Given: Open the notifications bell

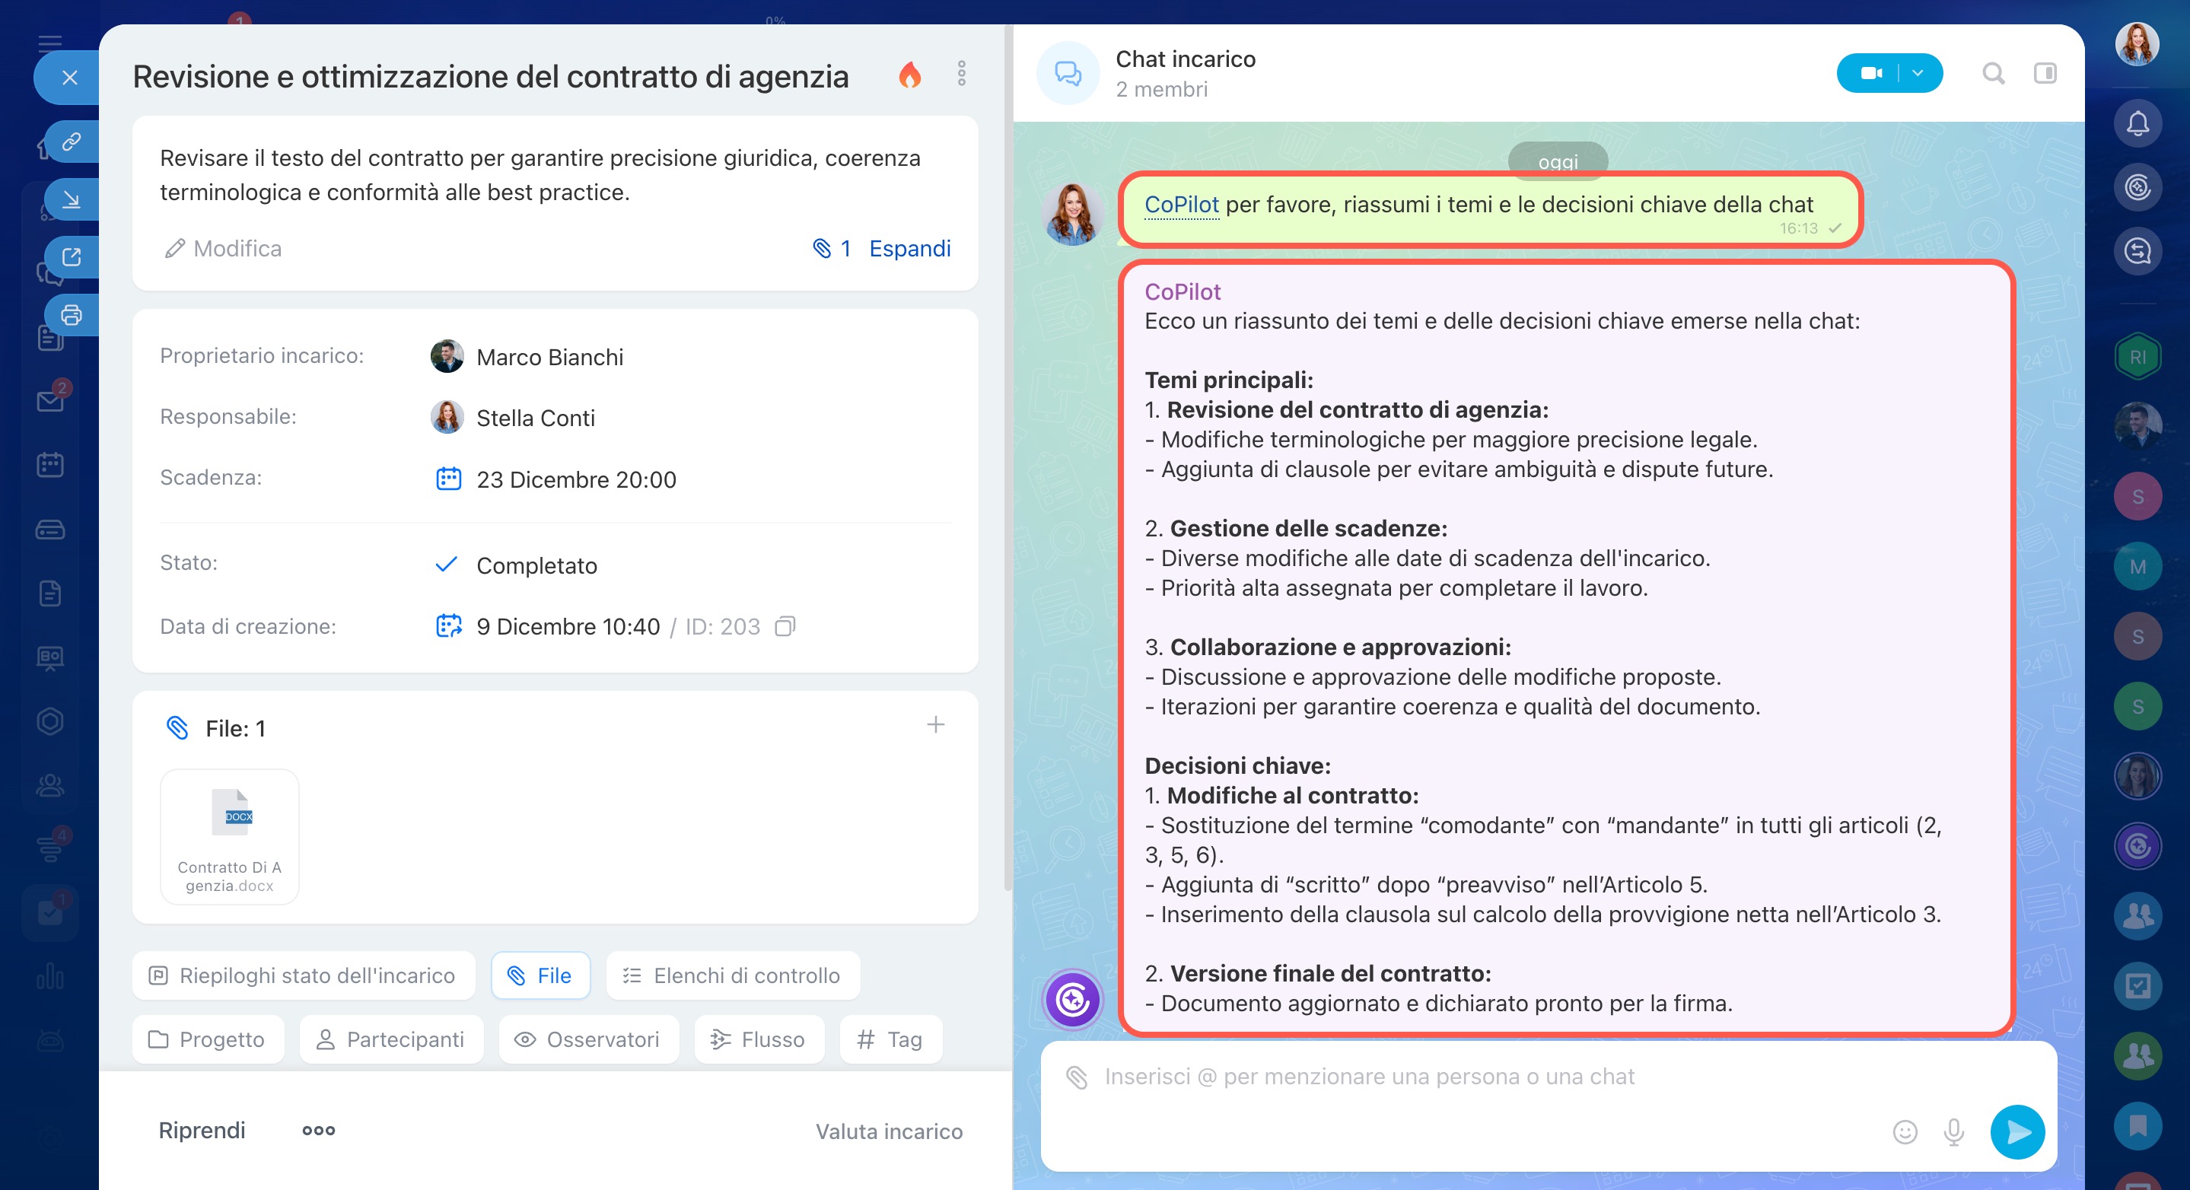Looking at the screenshot, I should click(x=2137, y=124).
